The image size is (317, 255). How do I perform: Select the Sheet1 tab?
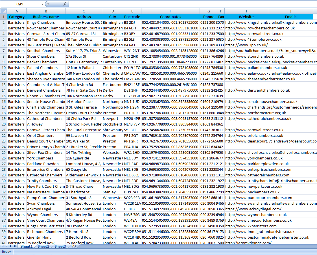(26, 247)
